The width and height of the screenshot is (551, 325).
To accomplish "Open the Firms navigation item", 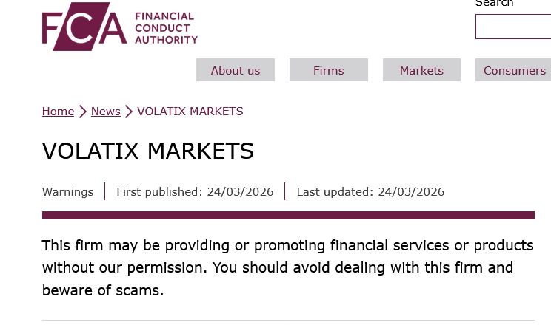I will pos(329,71).
